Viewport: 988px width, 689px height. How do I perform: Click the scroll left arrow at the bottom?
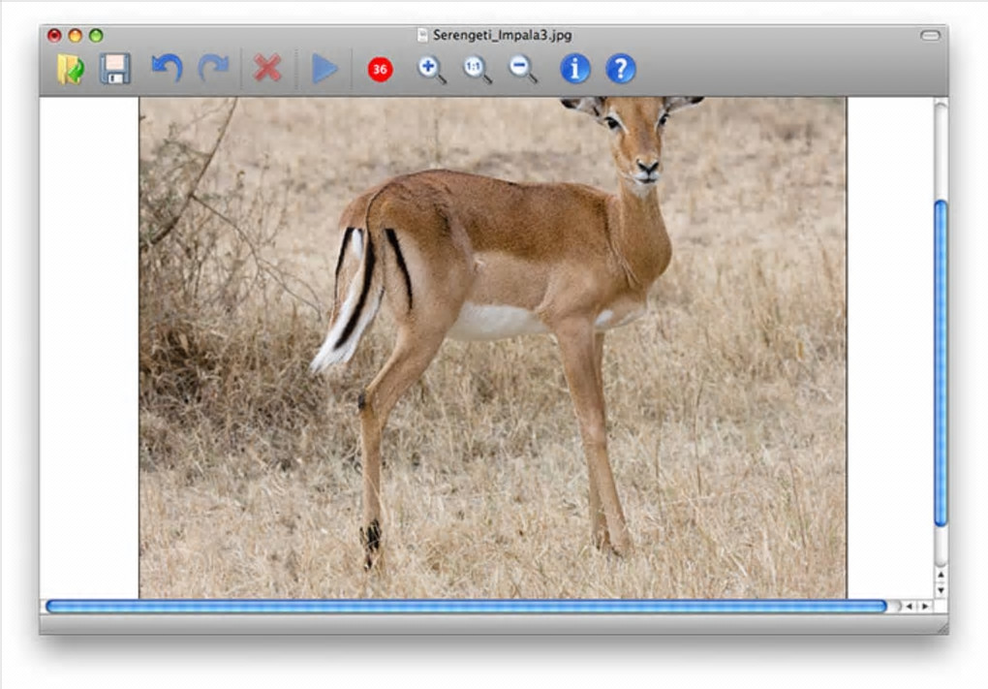(909, 607)
